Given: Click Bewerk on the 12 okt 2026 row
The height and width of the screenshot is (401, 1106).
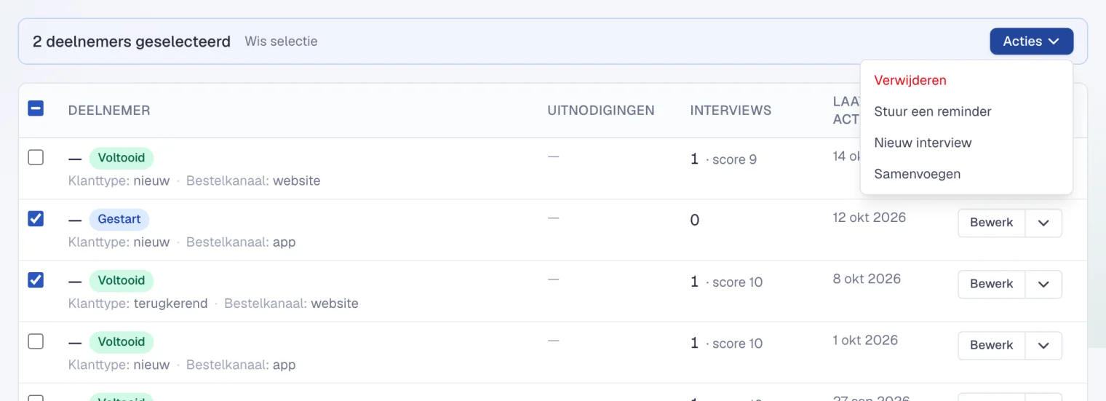Looking at the screenshot, I should click(x=991, y=223).
